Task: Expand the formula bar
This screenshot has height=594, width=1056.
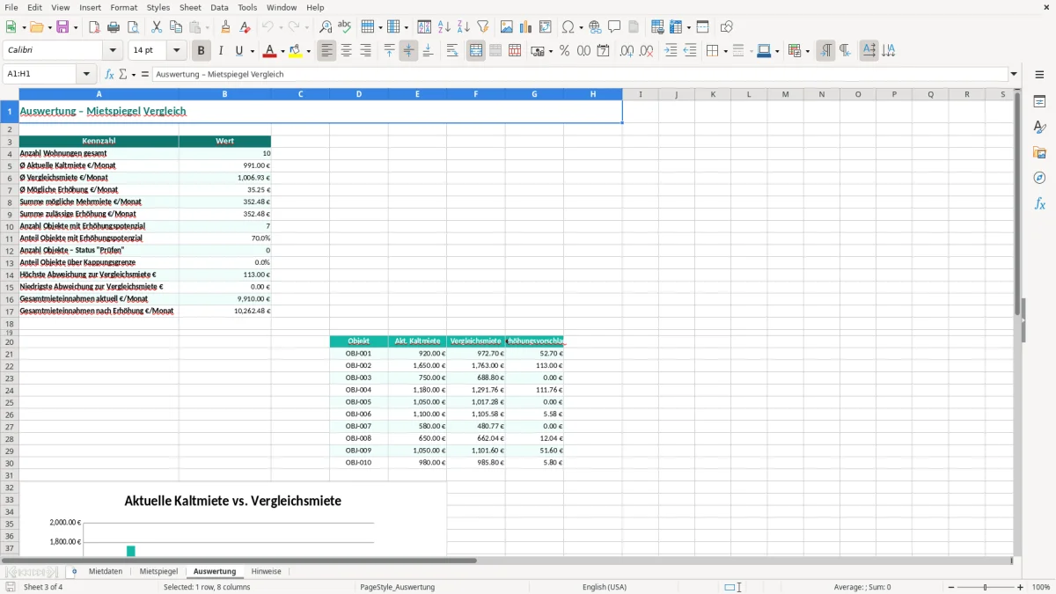Action: [x=1014, y=74]
